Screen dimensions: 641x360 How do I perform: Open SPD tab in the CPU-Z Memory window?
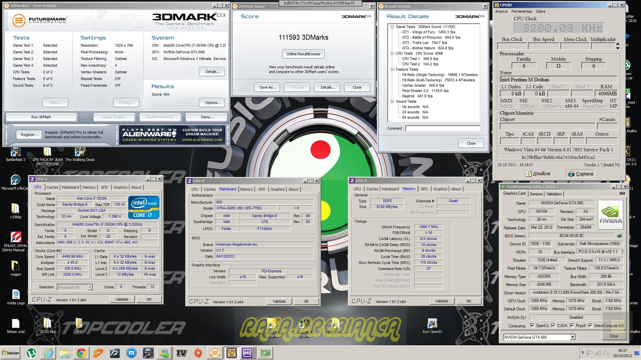coord(424,189)
